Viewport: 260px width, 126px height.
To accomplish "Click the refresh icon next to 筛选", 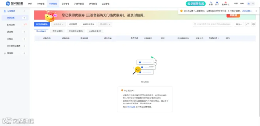I will pos(247,24).
